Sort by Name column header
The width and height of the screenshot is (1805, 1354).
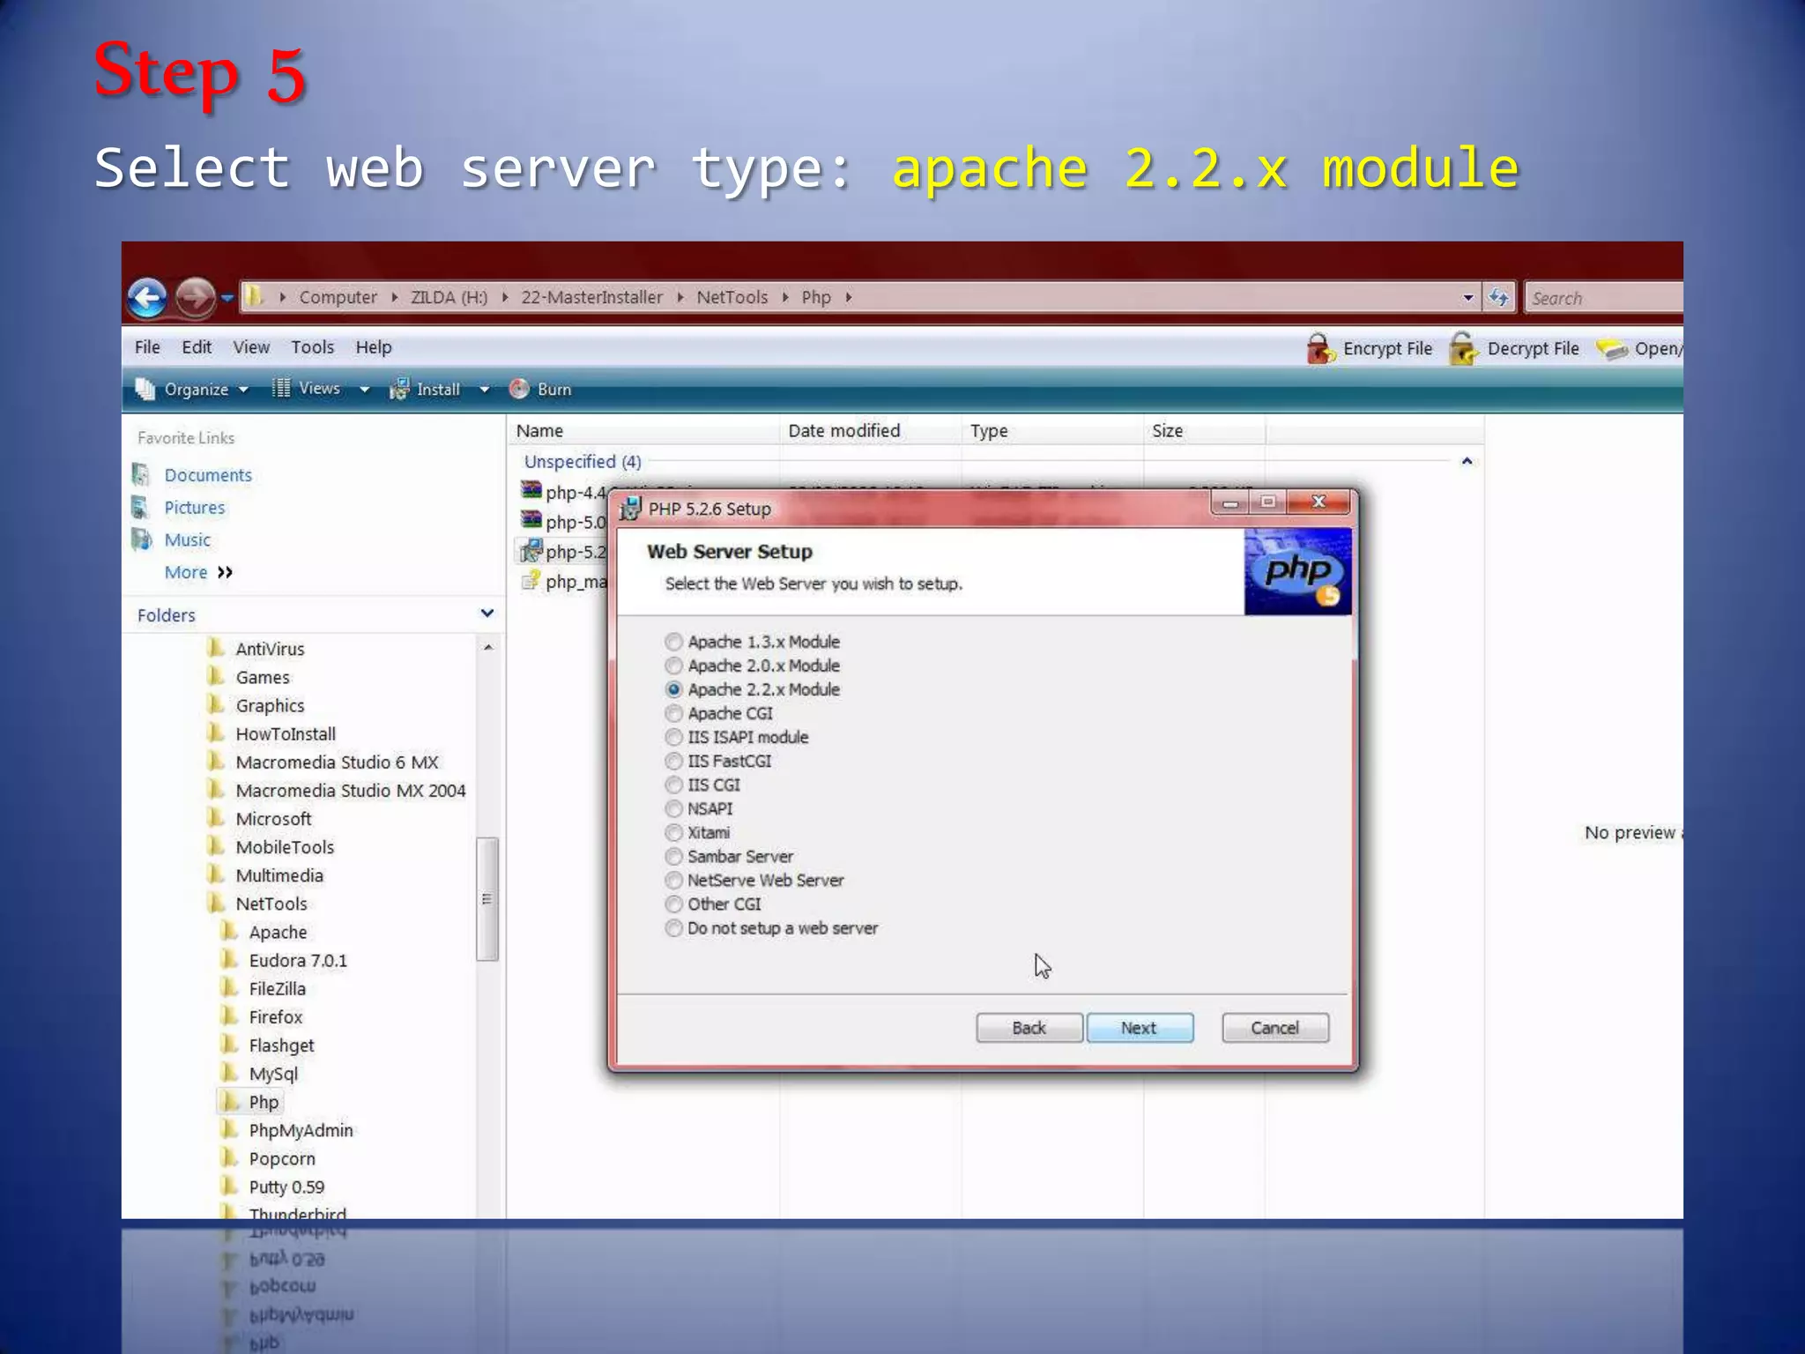(x=643, y=430)
